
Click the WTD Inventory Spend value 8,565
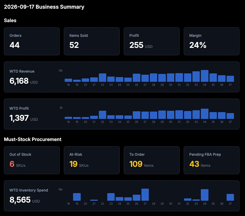pos(20,200)
